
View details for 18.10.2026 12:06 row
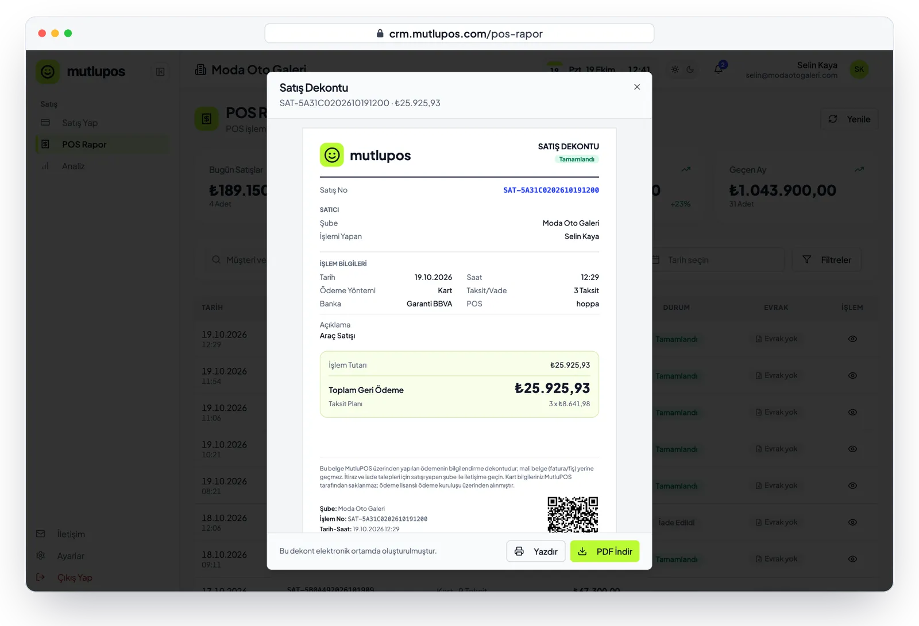tap(853, 523)
